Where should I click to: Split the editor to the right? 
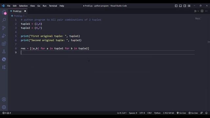[202, 11]
